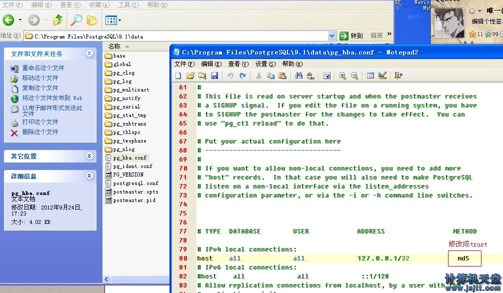Image resolution: width=503 pixels, height=293 pixels.
Task: Open Explorer's 工具(T) tools menu
Action: [x=128, y=5]
